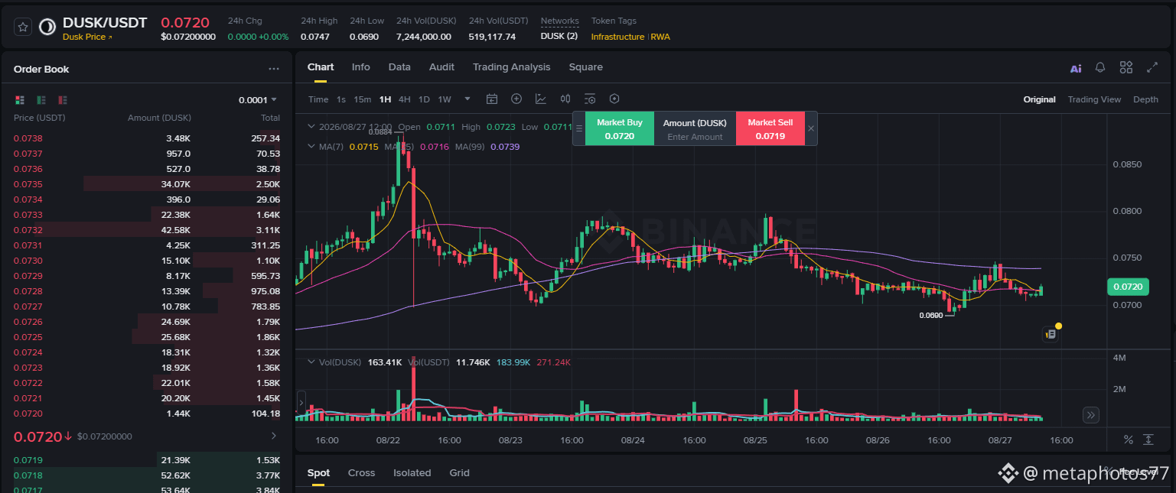This screenshot has width=1176, height=493.
Task: Select the 15m time interval
Action: click(363, 99)
